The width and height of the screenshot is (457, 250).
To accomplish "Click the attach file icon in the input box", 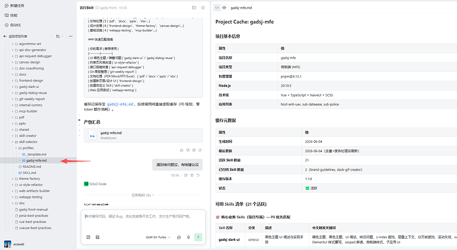I will tap(88, 237).
